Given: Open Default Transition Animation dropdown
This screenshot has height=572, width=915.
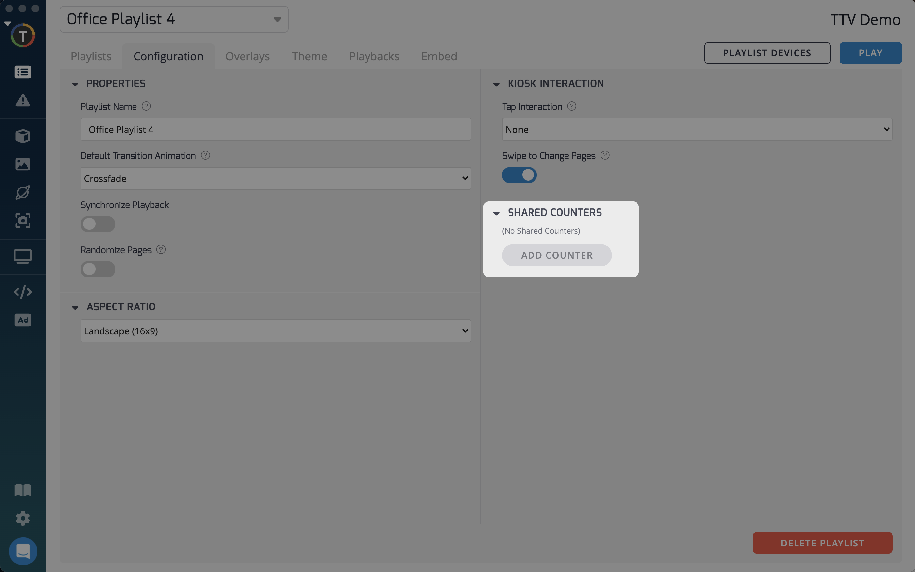Looking at the screenshot, I should 275,178.
